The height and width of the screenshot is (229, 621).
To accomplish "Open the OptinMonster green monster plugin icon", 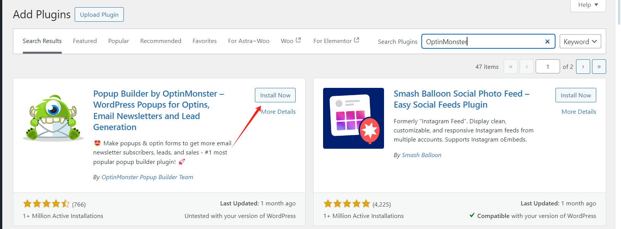I will coord(53,118).
